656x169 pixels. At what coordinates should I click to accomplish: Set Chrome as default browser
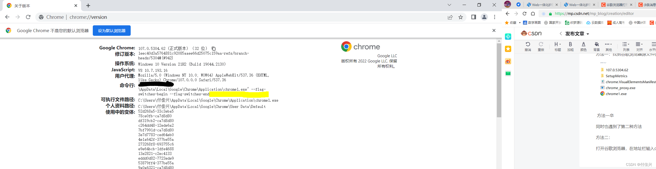(112, 31)
